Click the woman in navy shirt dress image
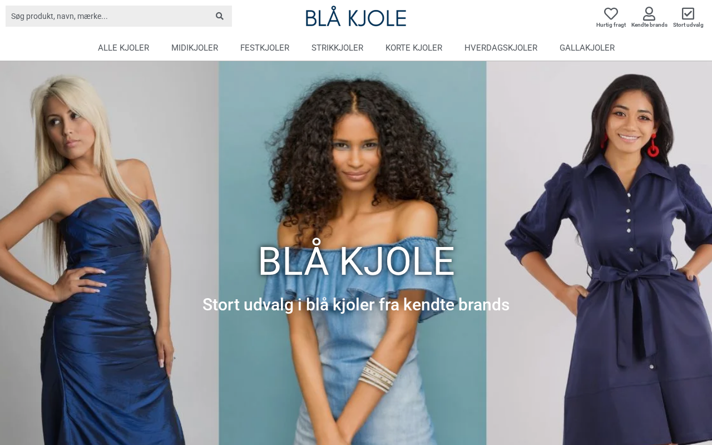The height and width of the screenshot is (445, 712). point(599,253)
